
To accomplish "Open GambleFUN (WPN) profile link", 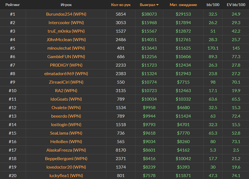I will click(66, 57).
